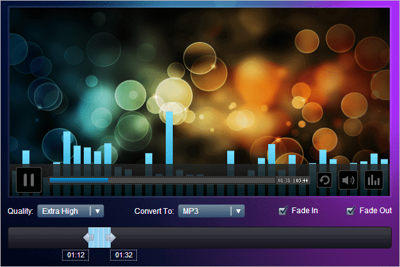
Task: Click the light blue selected trim region
Action: pyautogui.click(x=99, y=238)
